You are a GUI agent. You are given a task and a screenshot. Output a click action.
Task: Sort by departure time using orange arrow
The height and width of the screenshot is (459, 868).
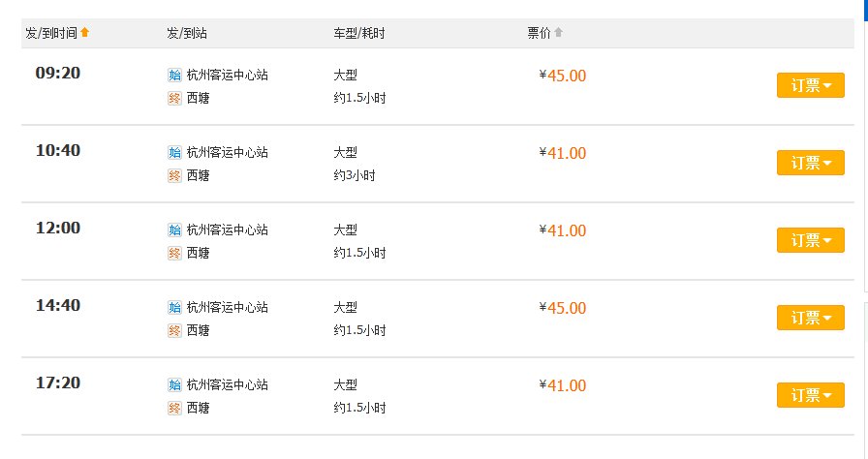coord(85,33)
